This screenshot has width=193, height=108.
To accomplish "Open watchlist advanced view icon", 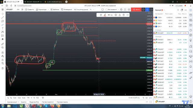I will [x=182, y=10].
